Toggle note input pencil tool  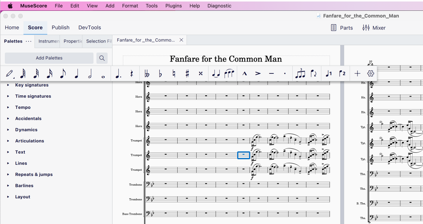(x=9, y=73)
